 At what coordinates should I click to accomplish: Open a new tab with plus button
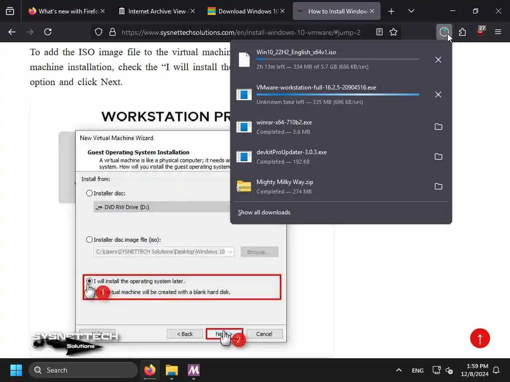(391, 11)
